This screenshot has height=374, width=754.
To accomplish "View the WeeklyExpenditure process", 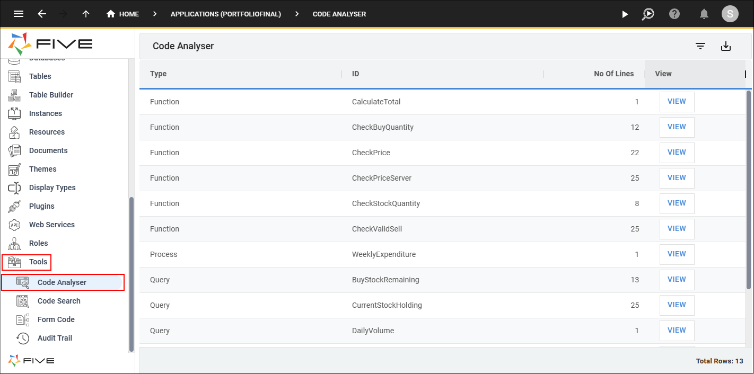I will pos(677,254).
